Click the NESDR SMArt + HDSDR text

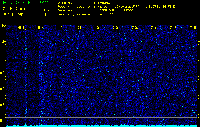(115, 10)
